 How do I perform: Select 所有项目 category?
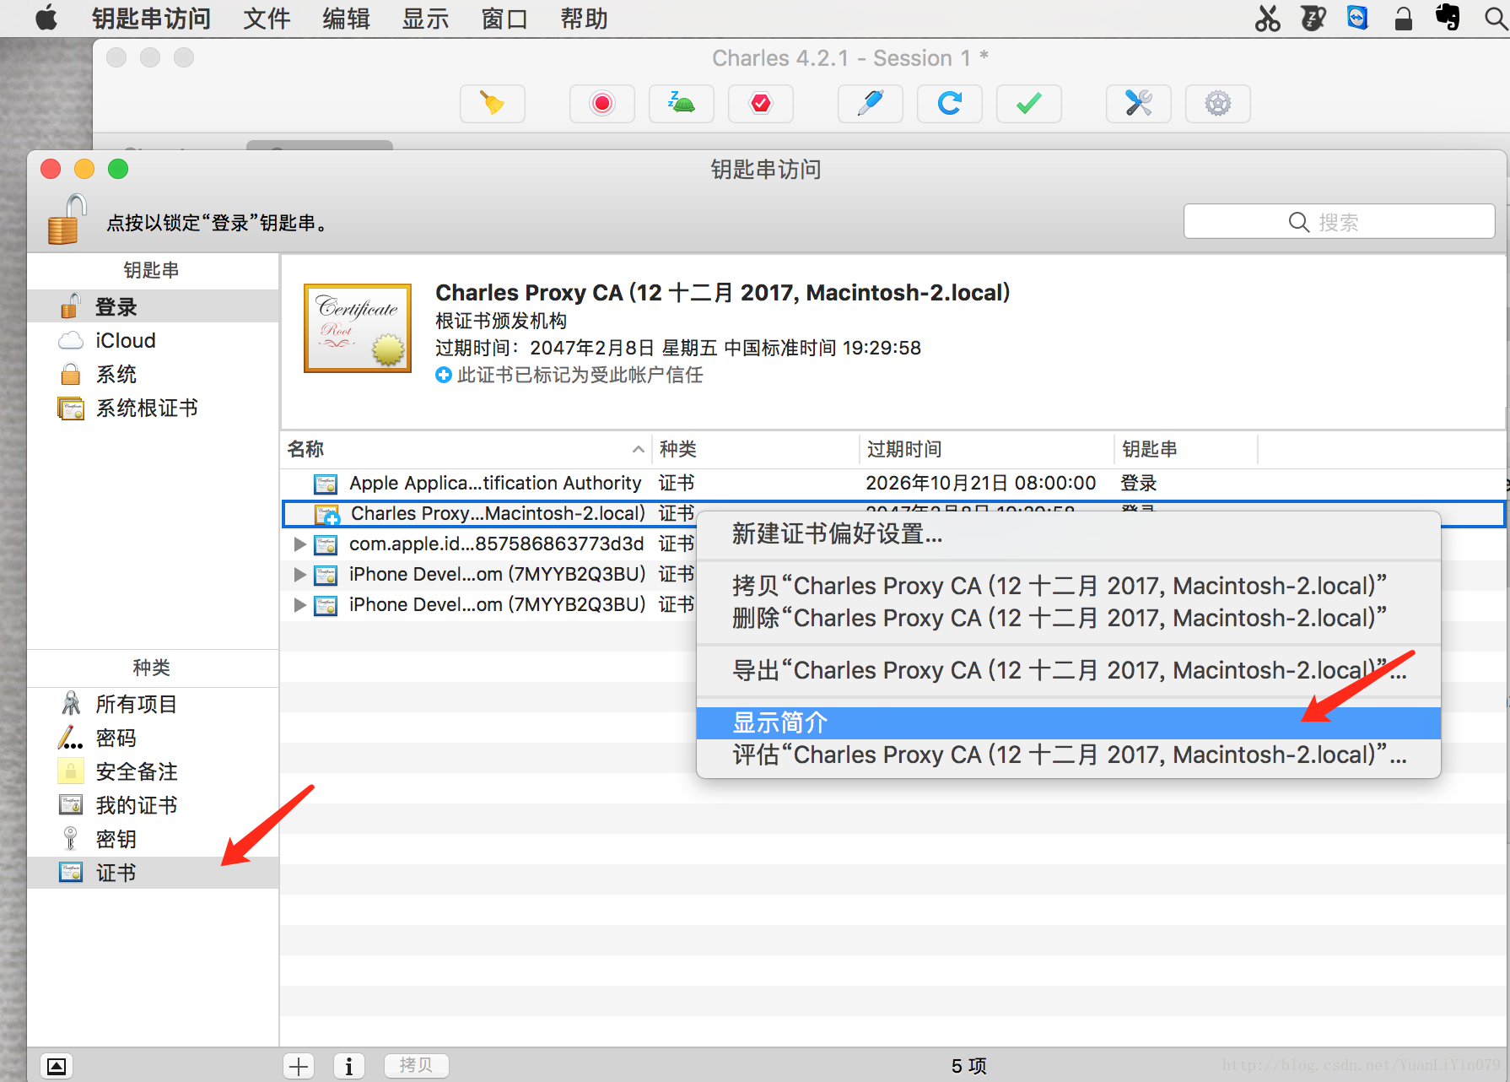click(x=153, y=704)
